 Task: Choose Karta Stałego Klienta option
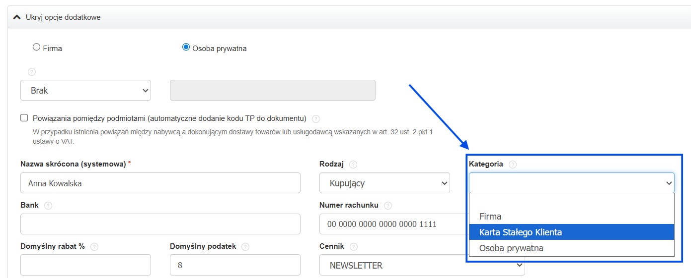571,232
